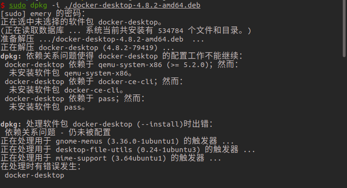
Task: Click mime-support (3.64ubuntu1) text
Action: coord(111,158)
